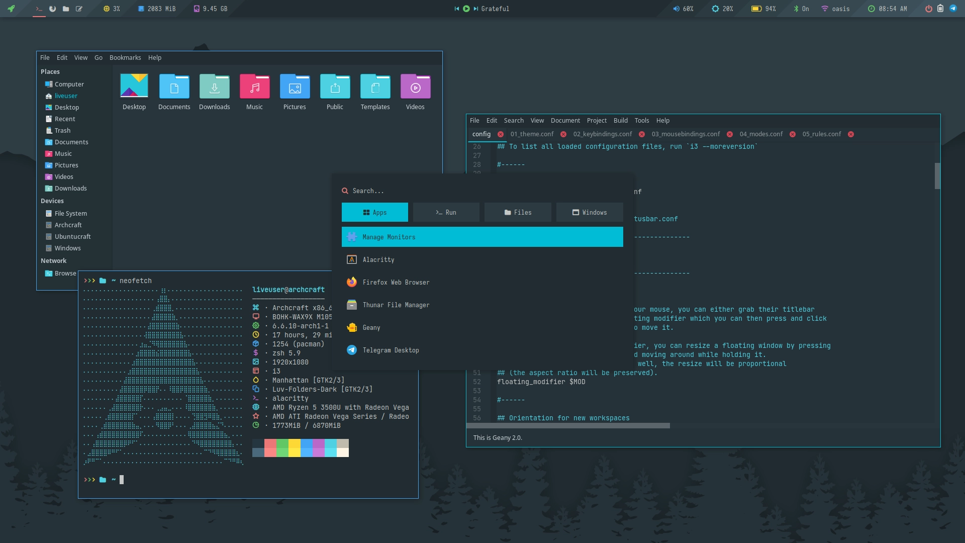Click the power button in the top bar
The height and width of the screenshot is (543, 965).
click(929, 9)
